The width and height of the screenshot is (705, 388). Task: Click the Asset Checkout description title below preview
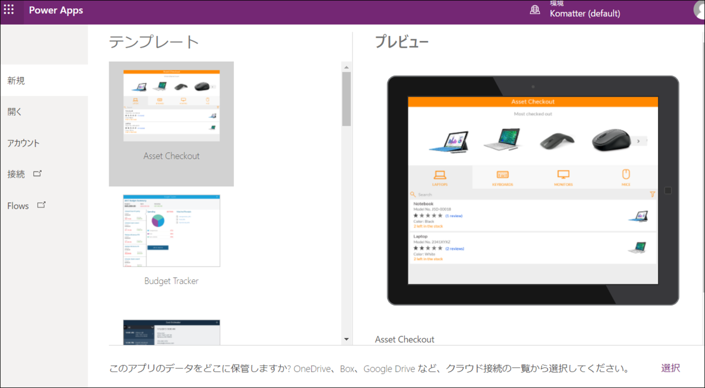(x=405, y=339)
